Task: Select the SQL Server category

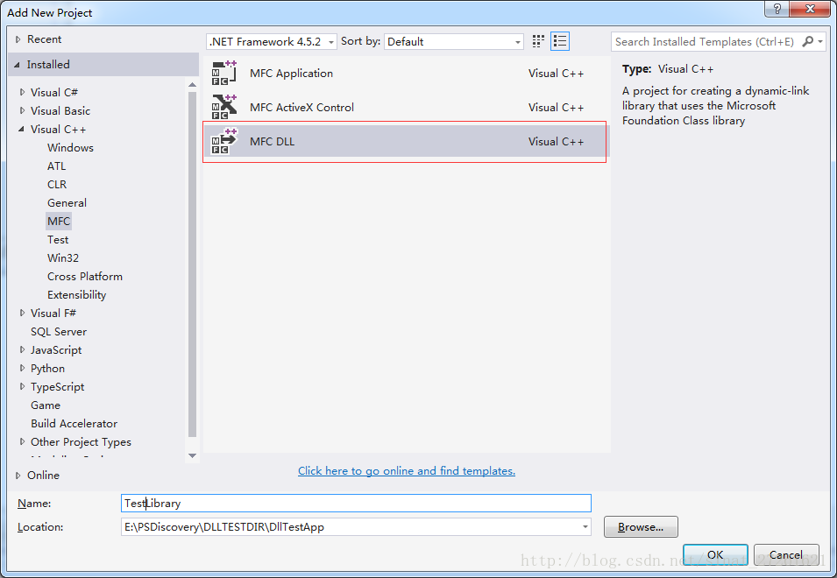Action: click(x=59, y=332)
